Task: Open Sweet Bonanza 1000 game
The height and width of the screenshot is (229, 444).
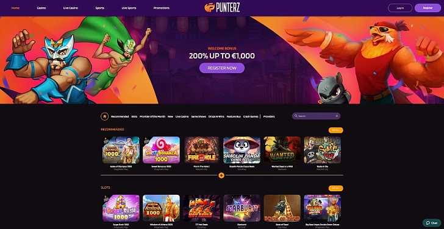Action: pyautogui.click(x=161, y=150)
